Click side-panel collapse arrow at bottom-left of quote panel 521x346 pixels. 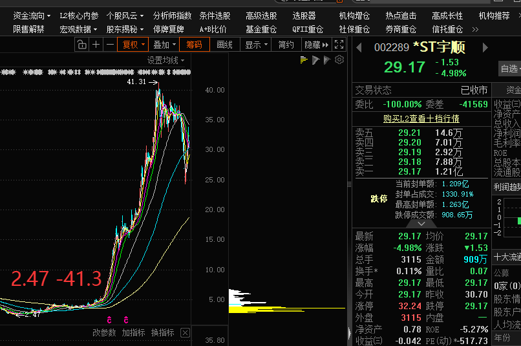point(349,332)
